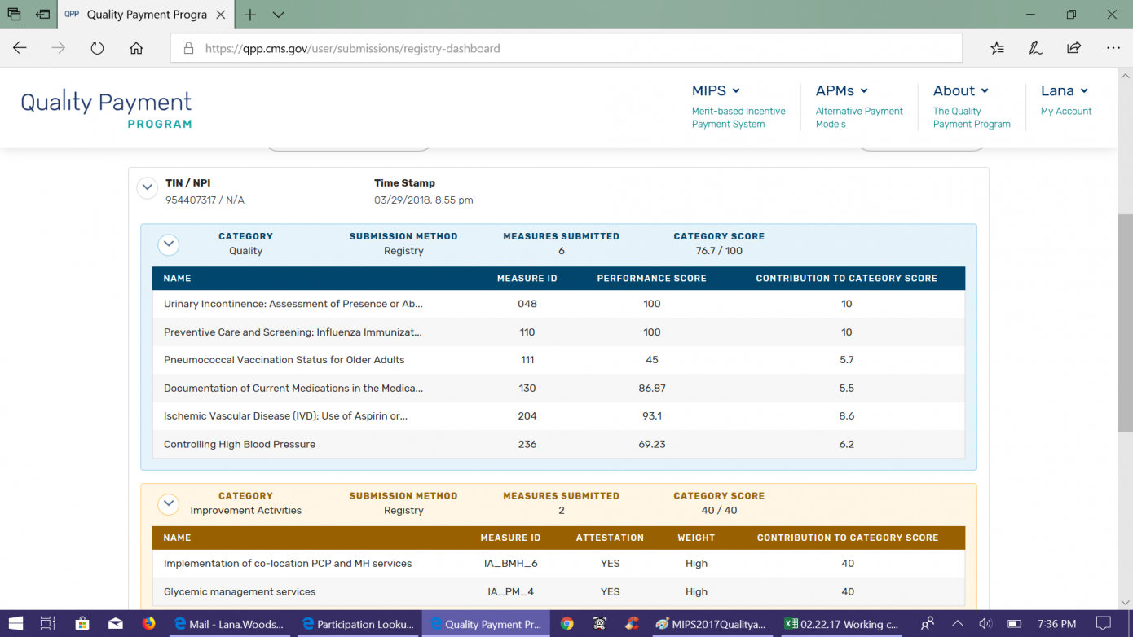Open Edge ink notes tool
This screenshot has width=1133, height=637.
point(1034,48)
